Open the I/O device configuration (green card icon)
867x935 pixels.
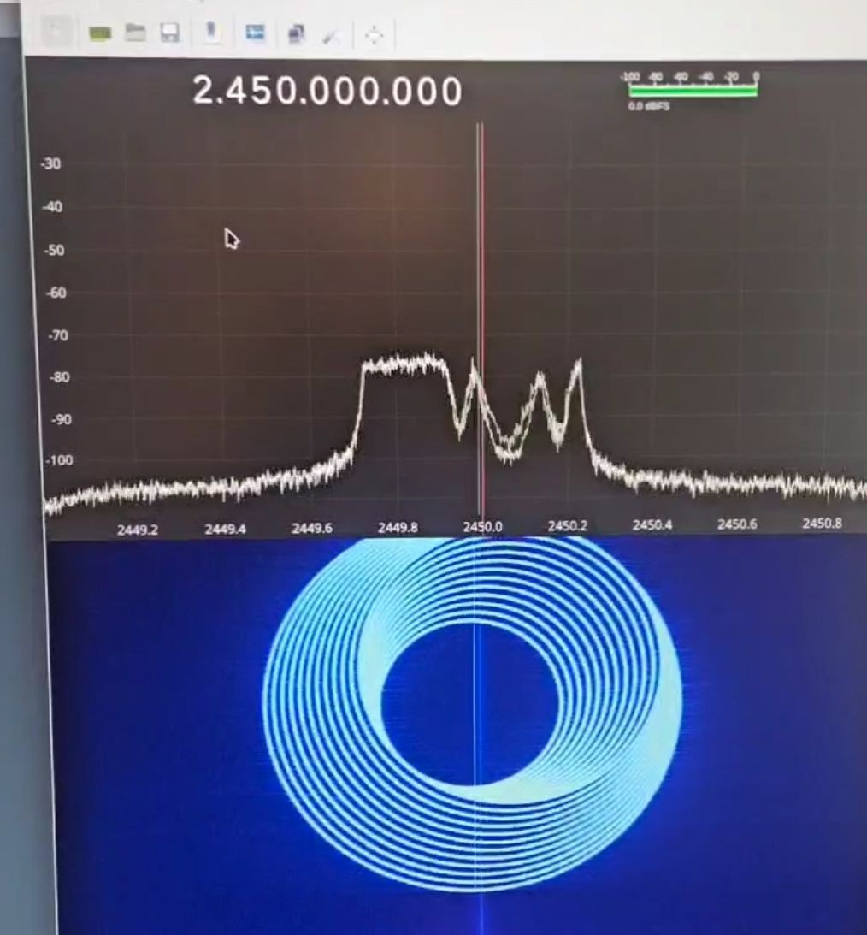[x=100, y=33]
